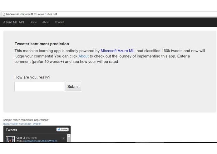Click the inline About link in the description
The image size is (217, 154).
[x=83, y=56]
